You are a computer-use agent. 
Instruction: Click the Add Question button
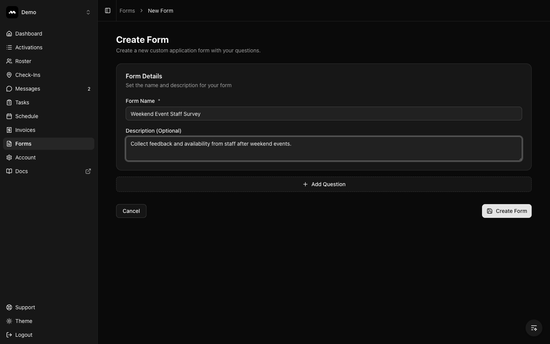pyautogui.click(x=324, y=184)
